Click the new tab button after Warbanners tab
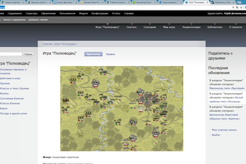Screen dimensions: 246x164 tap(240, 2)
